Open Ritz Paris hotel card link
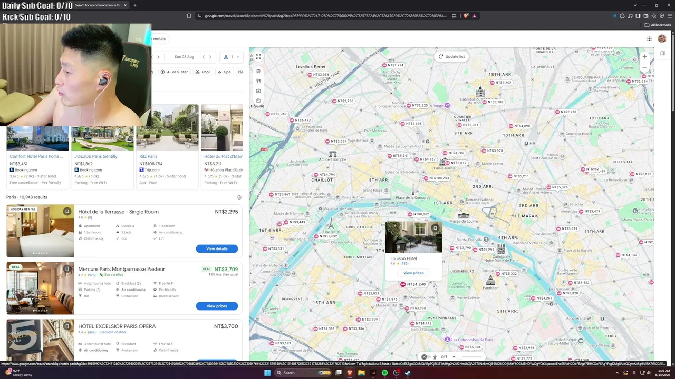Viewport: 675px width, 379px height. (x=148, y=156)
